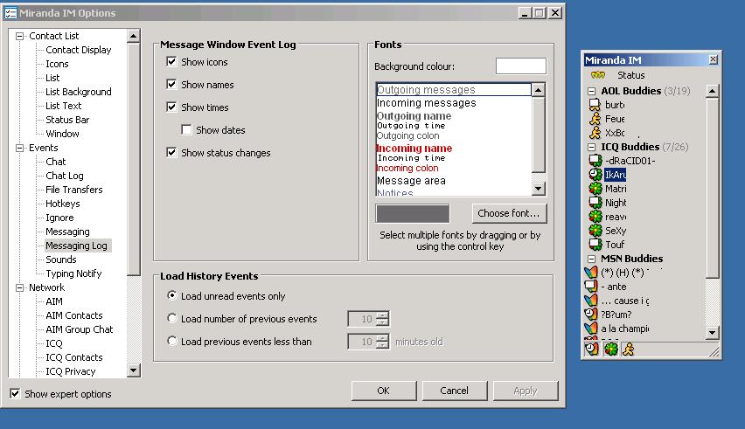This screenshot has height=429, width=745.
Task: Click the ICQ flower icon beside reav
Action: 595,217
